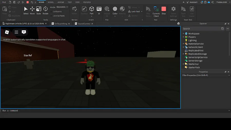Undock the Explorer panel

point(225,24)
